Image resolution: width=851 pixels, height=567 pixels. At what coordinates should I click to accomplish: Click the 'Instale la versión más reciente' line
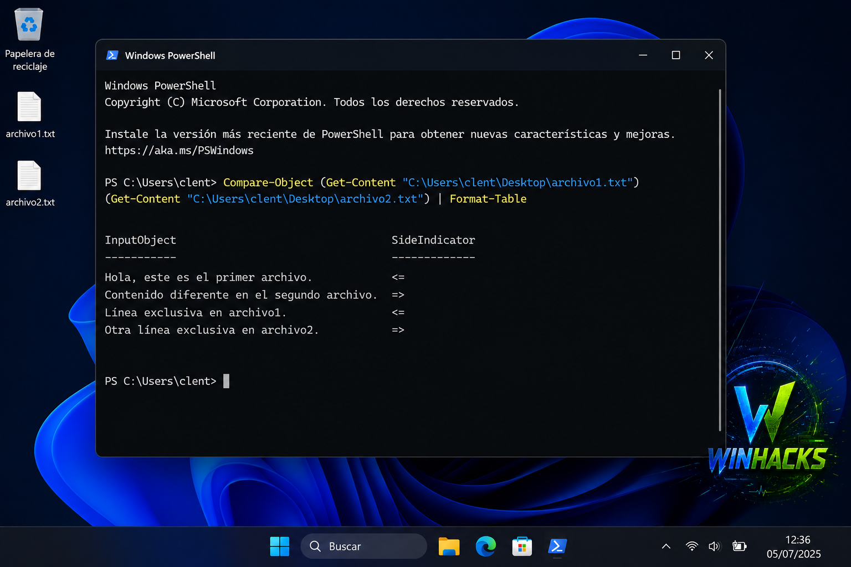[390, 135]
